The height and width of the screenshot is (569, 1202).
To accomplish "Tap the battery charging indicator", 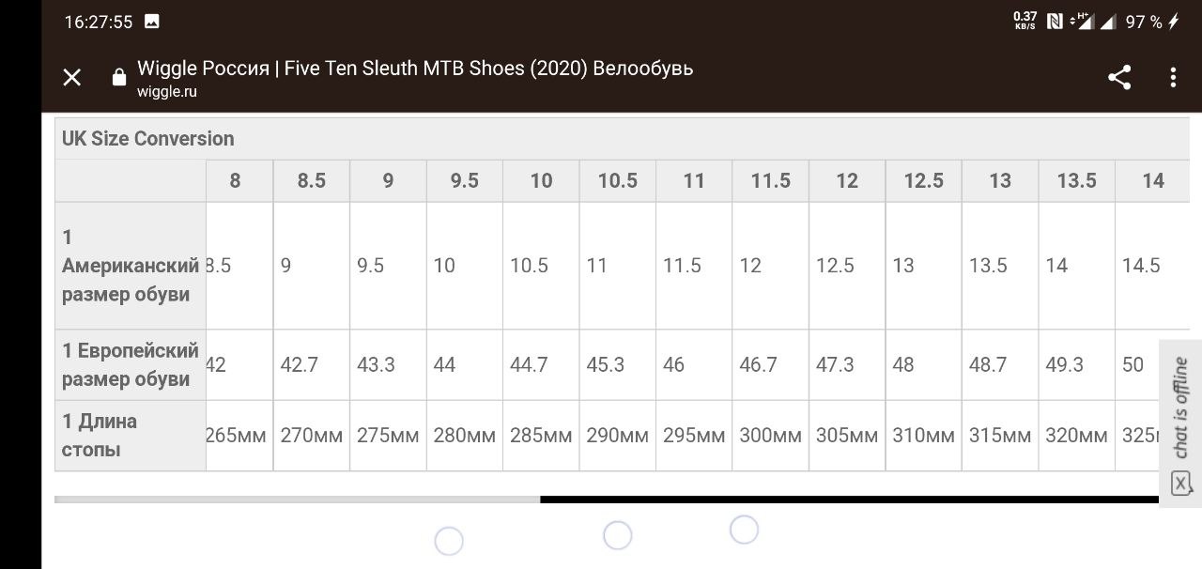I will tap(1173, 22).
